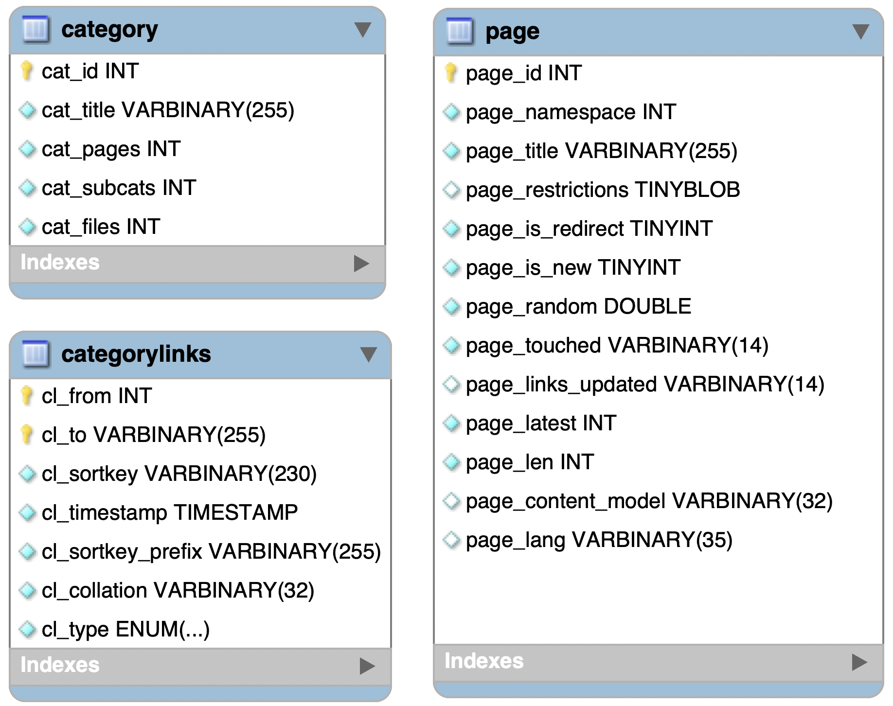Select the page_content_model VARBINARY(32) column

659,501
